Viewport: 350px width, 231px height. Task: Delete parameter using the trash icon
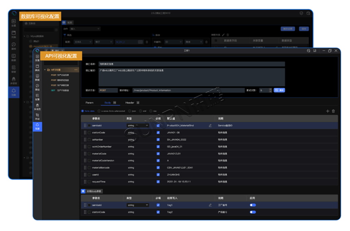333,111
